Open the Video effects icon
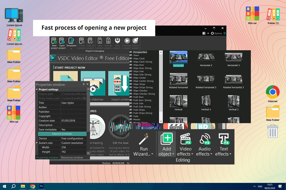Image resolution: width=286 pixels, height=190 pixels. point(186,139)
